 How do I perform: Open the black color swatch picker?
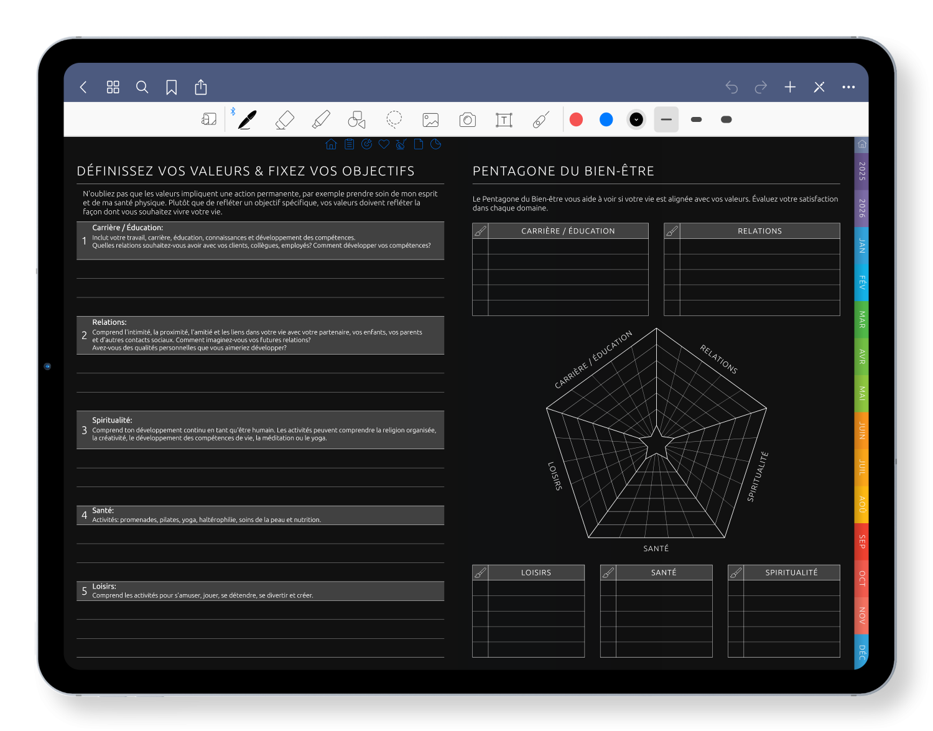[x=636, y=119]
